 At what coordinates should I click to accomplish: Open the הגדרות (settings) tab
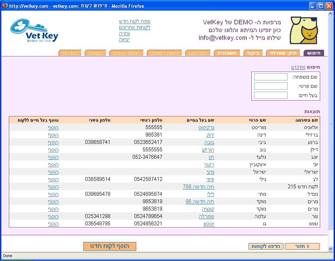coord(70,53)
